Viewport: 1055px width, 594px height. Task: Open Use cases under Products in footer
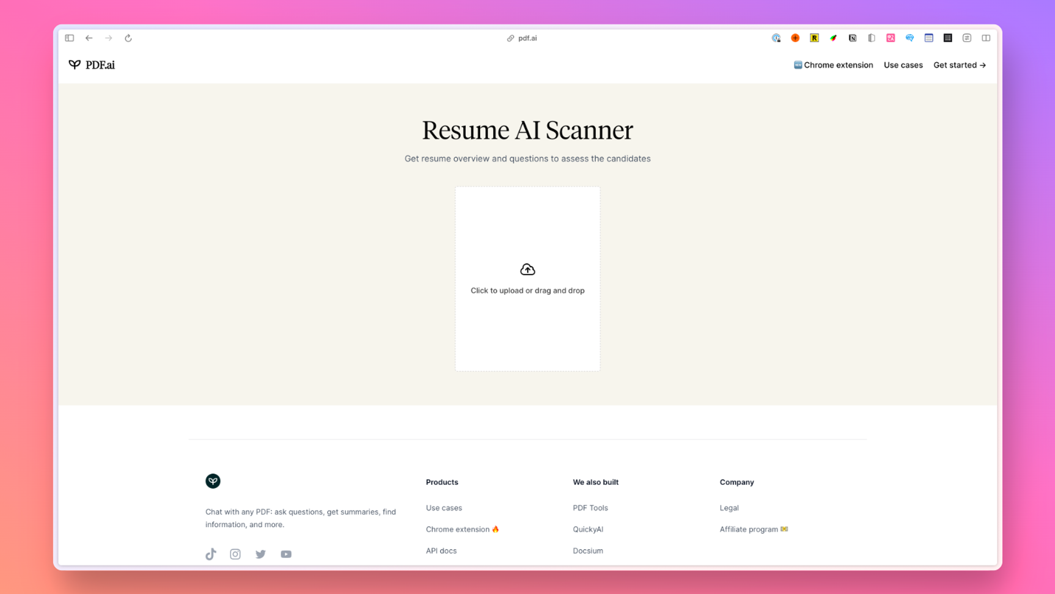tap(444, 508)
